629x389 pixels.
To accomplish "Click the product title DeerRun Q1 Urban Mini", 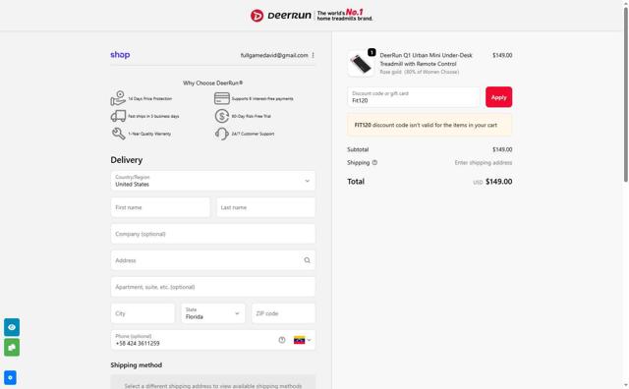I will coord(426,59).
